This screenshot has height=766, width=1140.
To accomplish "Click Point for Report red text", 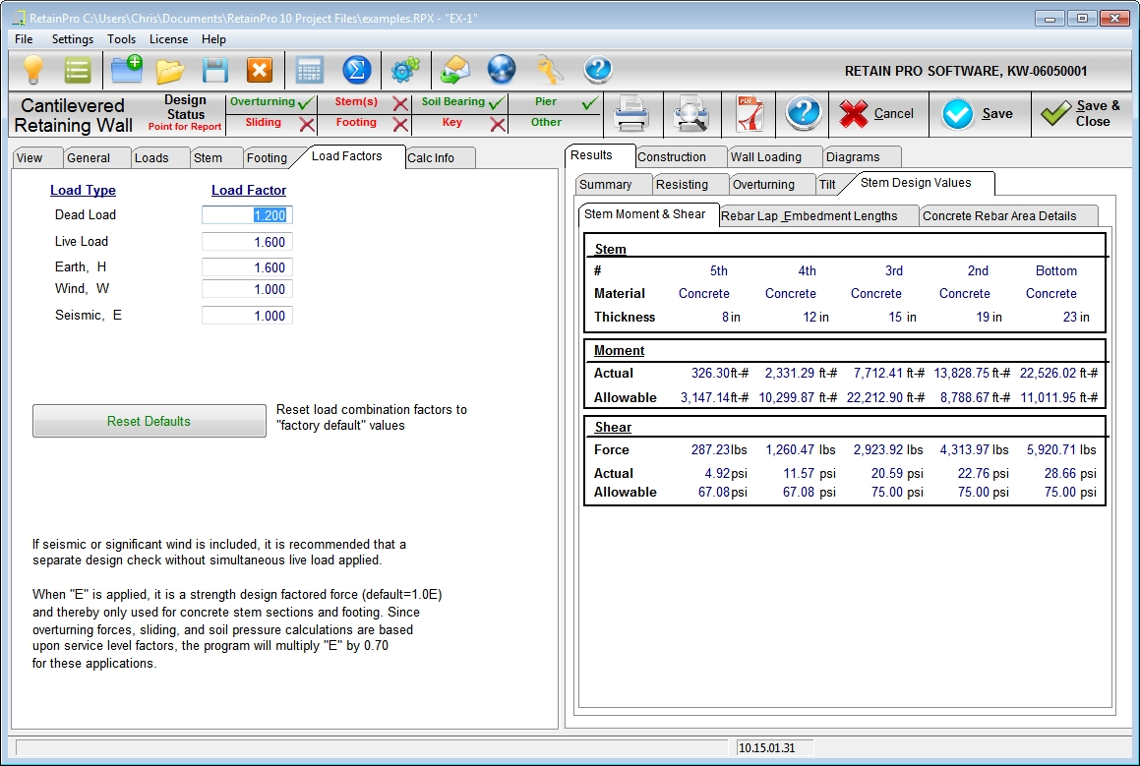I will [x=185, y=127].
